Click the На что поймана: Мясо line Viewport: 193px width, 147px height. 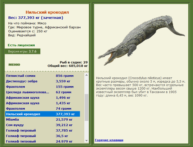[27, 23]
